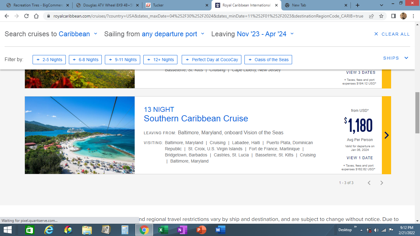Viewport: 420px width, 236px height.
Task: Open OneNote from taskbar
Action: point(182,230)
